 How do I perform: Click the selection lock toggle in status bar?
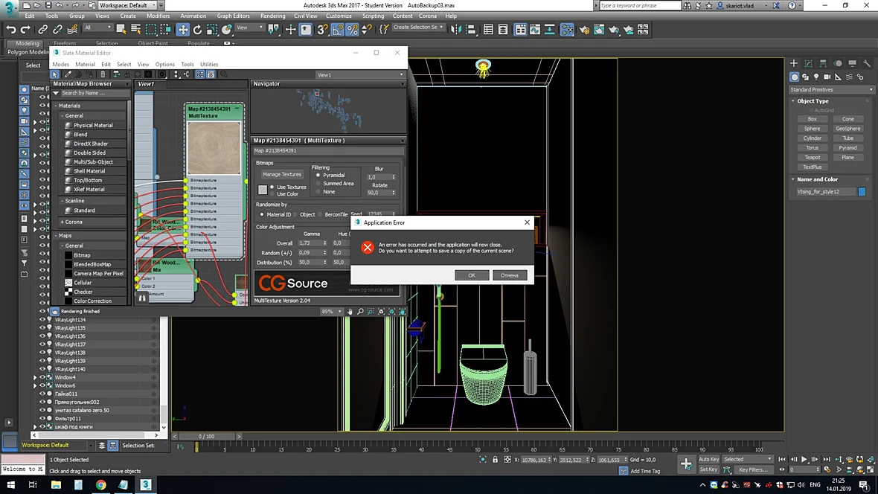pos(495,459)
